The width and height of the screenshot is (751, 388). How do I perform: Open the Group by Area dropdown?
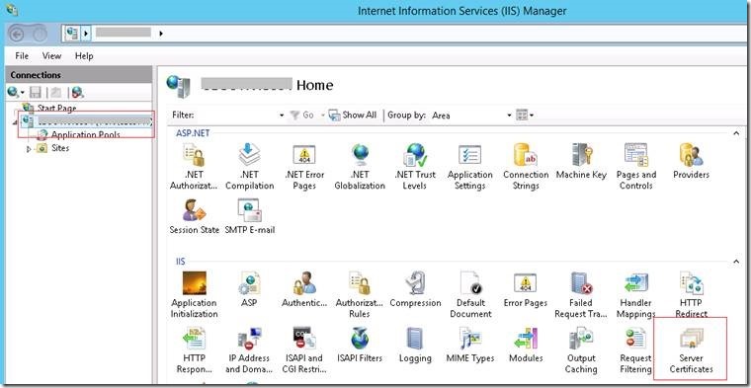[x=509, y=116]
